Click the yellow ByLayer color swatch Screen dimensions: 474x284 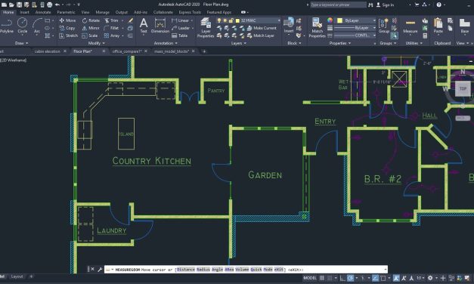[x=339, y=20]
